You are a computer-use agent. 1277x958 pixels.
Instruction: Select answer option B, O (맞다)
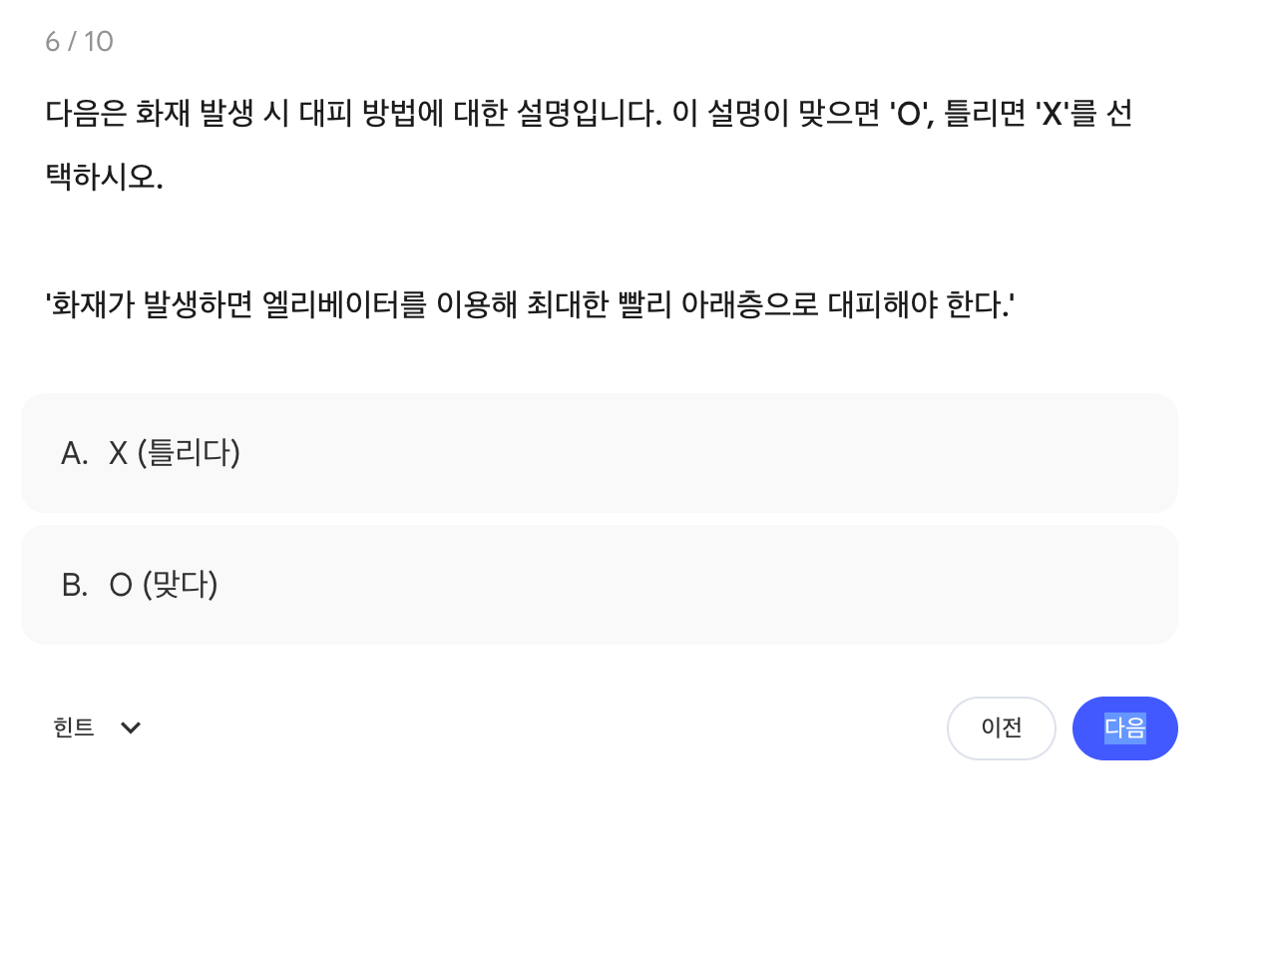[599, 585]
